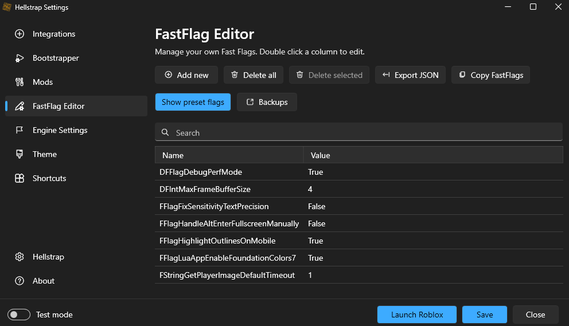
Task: Select FFlagHighlightOutlinesOnMobile flag name
Action: point(217,241)
